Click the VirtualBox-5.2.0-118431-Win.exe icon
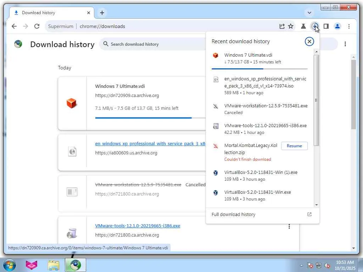 216,192
